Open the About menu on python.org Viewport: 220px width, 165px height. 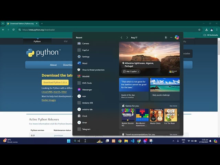pos(53,65)
